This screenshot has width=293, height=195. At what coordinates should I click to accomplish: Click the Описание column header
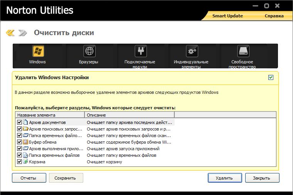129,115
